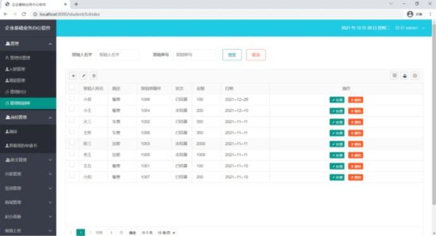Open 管理员管理 in the sidebar

(x=28, y=58)
